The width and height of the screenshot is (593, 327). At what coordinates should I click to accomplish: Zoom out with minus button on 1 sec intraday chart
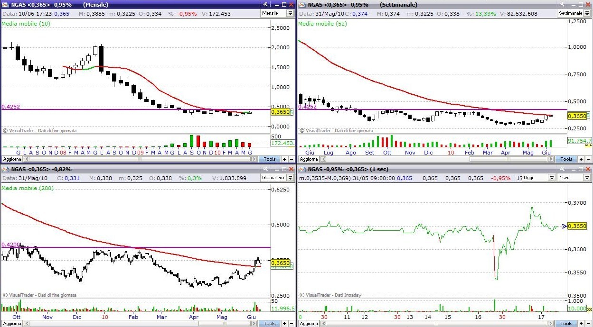coord(588,323)
